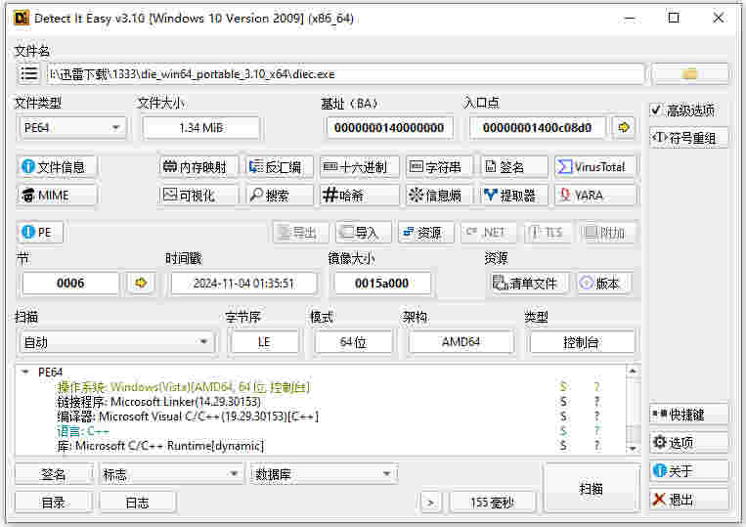The width and height of the screenshot is (746, 527).
Task: Open the 自动 scan mode dropdown
Action: [116, 342]
